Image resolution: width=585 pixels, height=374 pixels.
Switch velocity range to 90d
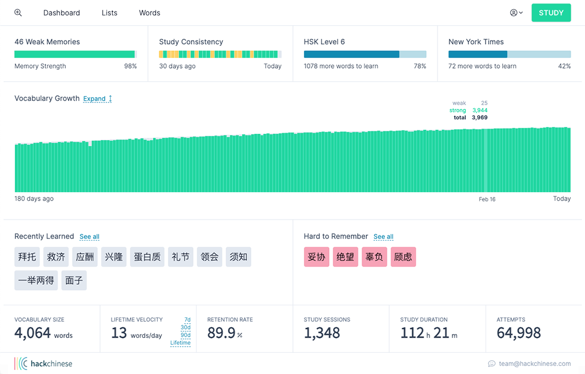pos(186,335)
